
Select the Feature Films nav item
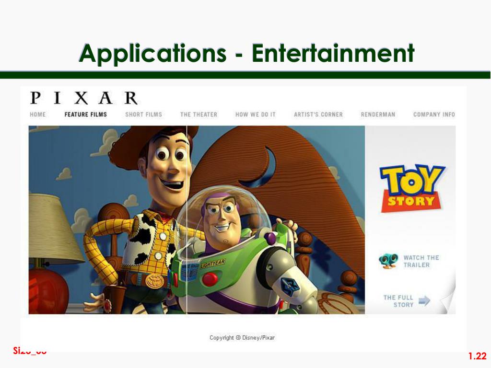[x=85, y=115]
